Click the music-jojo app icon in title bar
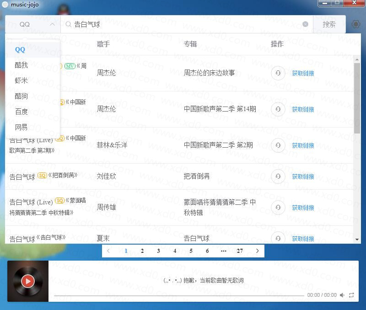This screenshot has width=366, height=310. click(x=5, y=5)
